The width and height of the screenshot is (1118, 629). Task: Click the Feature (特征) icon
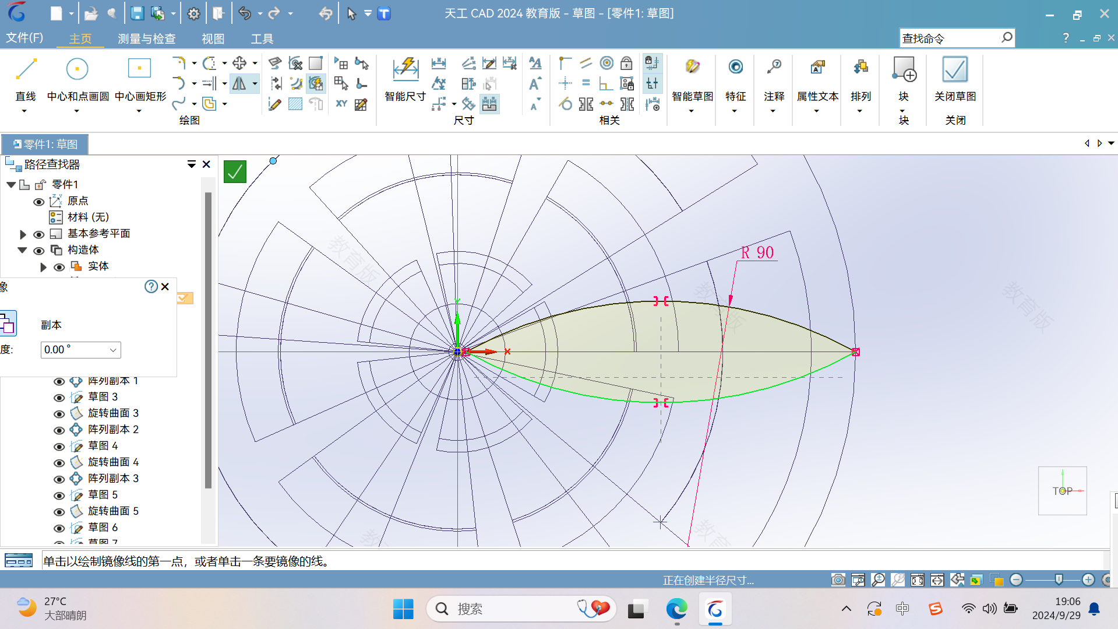[735, 67]
